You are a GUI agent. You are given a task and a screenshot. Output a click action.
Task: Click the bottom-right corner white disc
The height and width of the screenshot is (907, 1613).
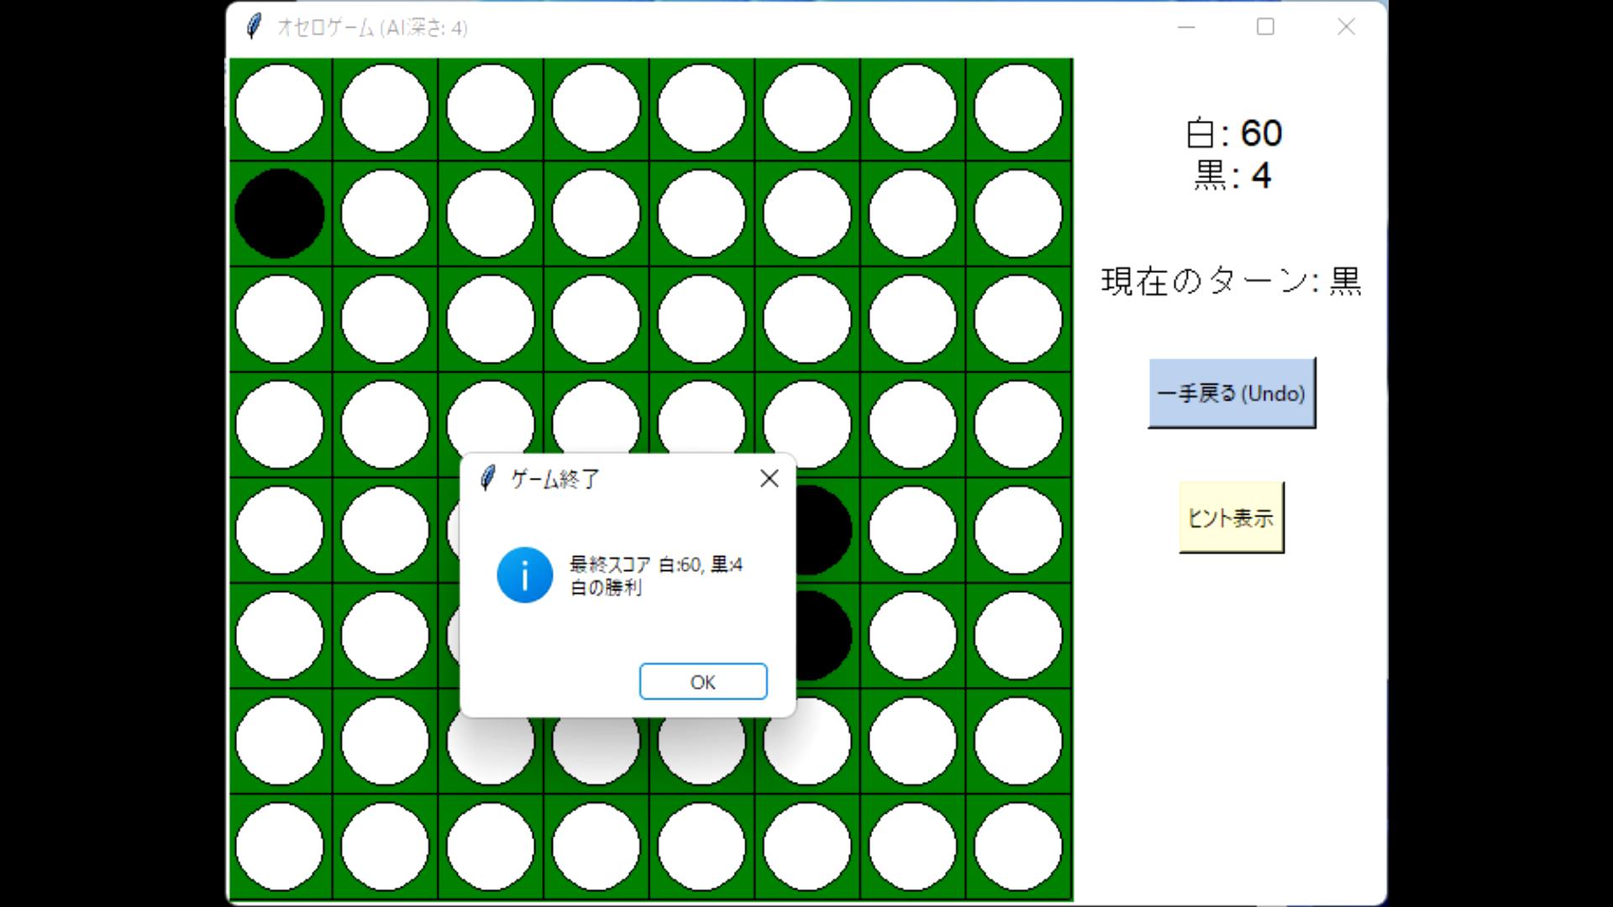tap(1018, 846)
